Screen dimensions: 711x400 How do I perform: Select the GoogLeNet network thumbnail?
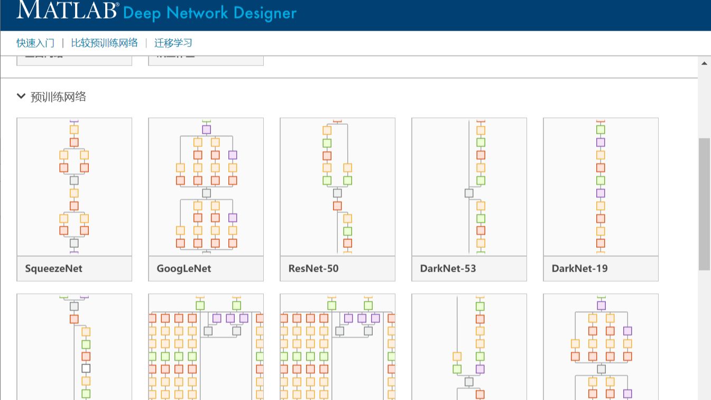pyautogui.click(x=206, y=187)
